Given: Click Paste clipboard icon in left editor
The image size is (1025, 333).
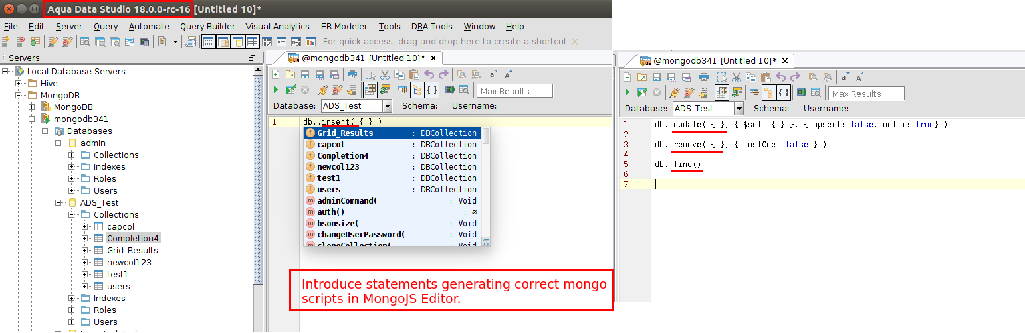Looking at the screenshot, I should pyautogui.click(x=414, y=74).
